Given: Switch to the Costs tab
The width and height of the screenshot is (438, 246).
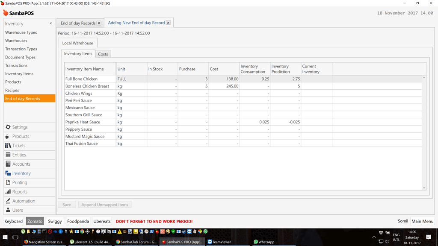Looking at the screenshot, I should click(103, 54).
